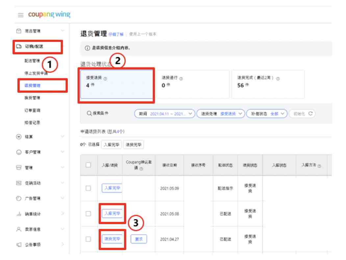Toggle the select-all checkbox in table header

(x=88, y=165)
